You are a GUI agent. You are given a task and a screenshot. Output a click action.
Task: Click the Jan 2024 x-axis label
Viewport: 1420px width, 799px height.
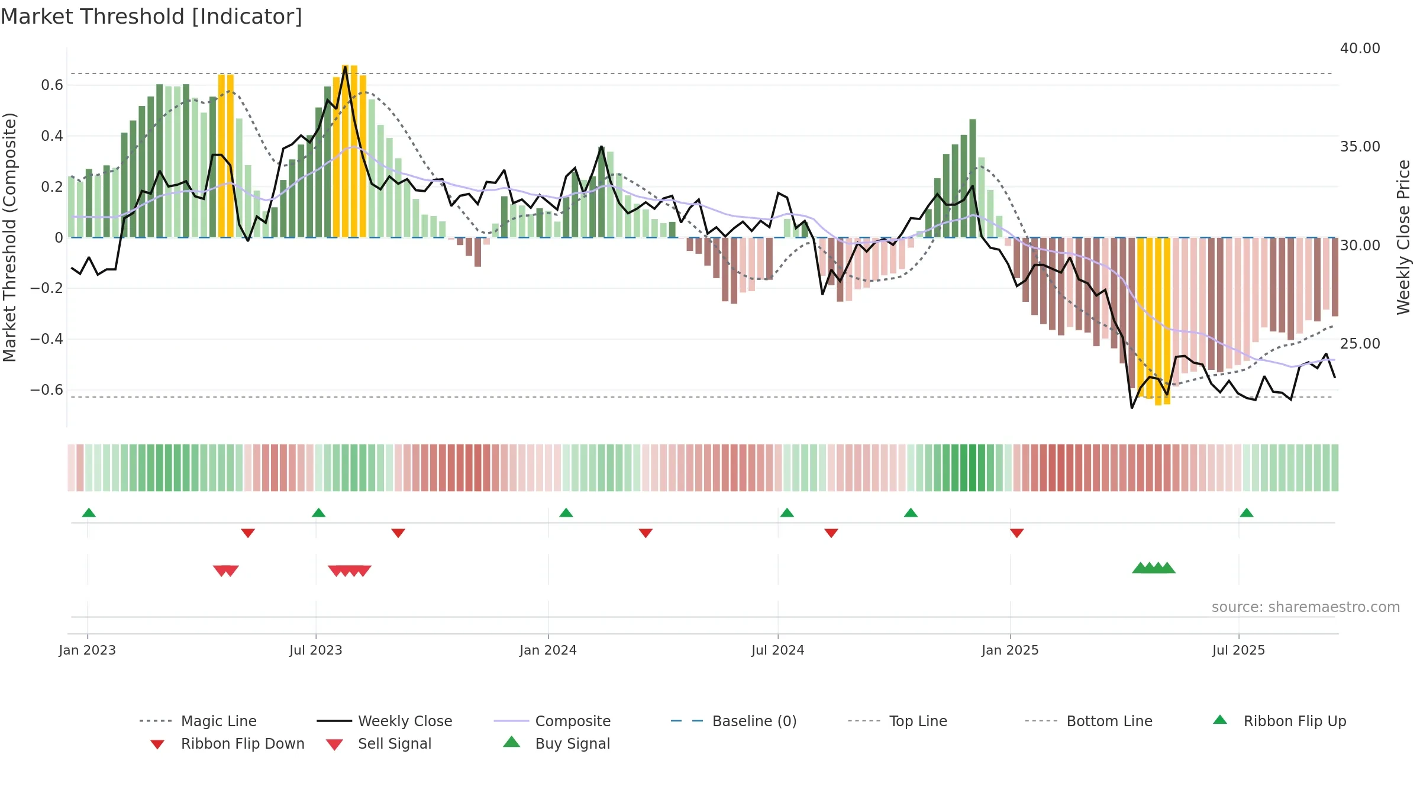(x=548, y=650)
